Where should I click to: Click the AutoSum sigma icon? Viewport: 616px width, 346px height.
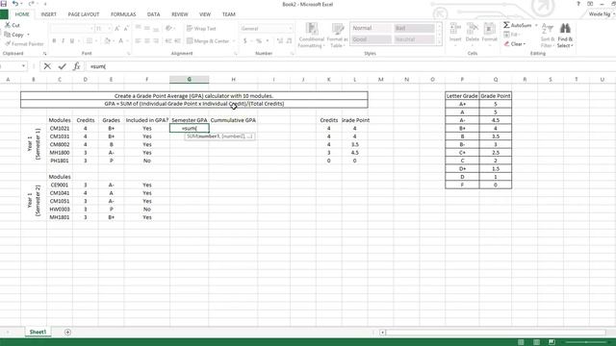(507, 25)
